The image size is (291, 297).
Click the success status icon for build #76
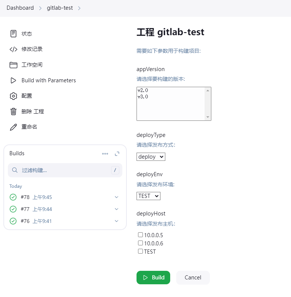point(13,221)
